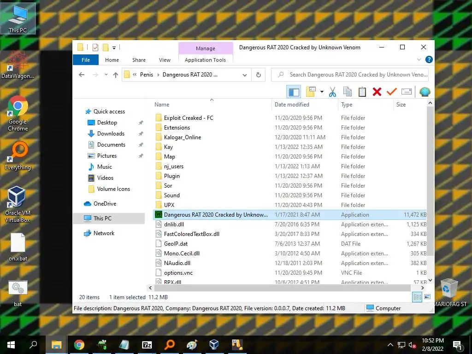Switch to Details view layout button
Image resolution: width=472 pixels, height=354 pixels.
[x=417, y=297]
